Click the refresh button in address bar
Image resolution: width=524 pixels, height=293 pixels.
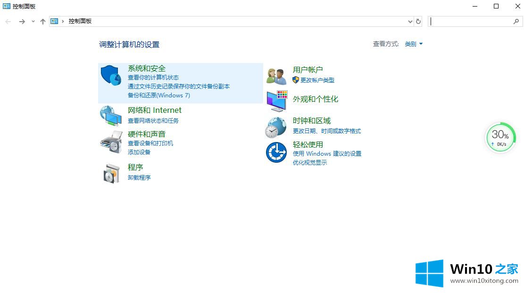[418, 21]
